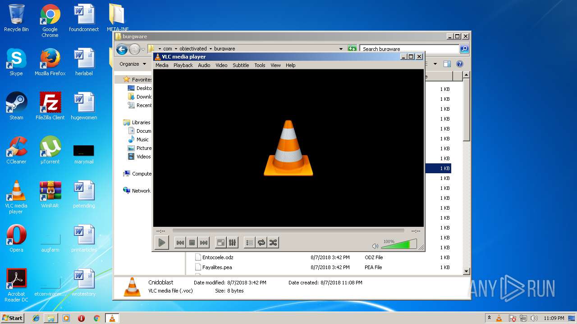Viewport: 577px width, 324px height.
Task: Open Skype desktop shortcut
Action: [16, 62]
